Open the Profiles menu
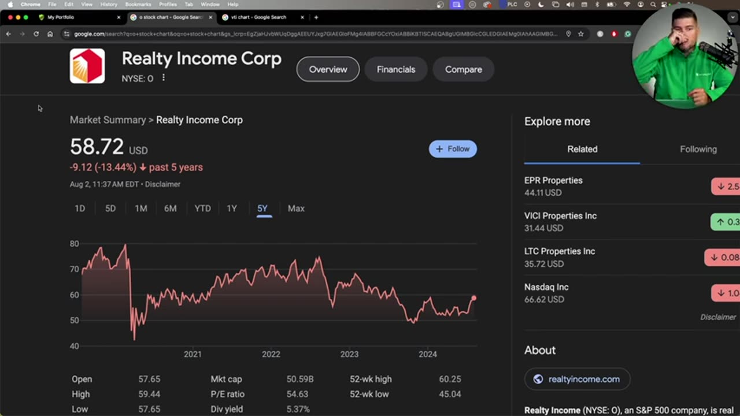The image size is (740, 416). tap(168, 4)
